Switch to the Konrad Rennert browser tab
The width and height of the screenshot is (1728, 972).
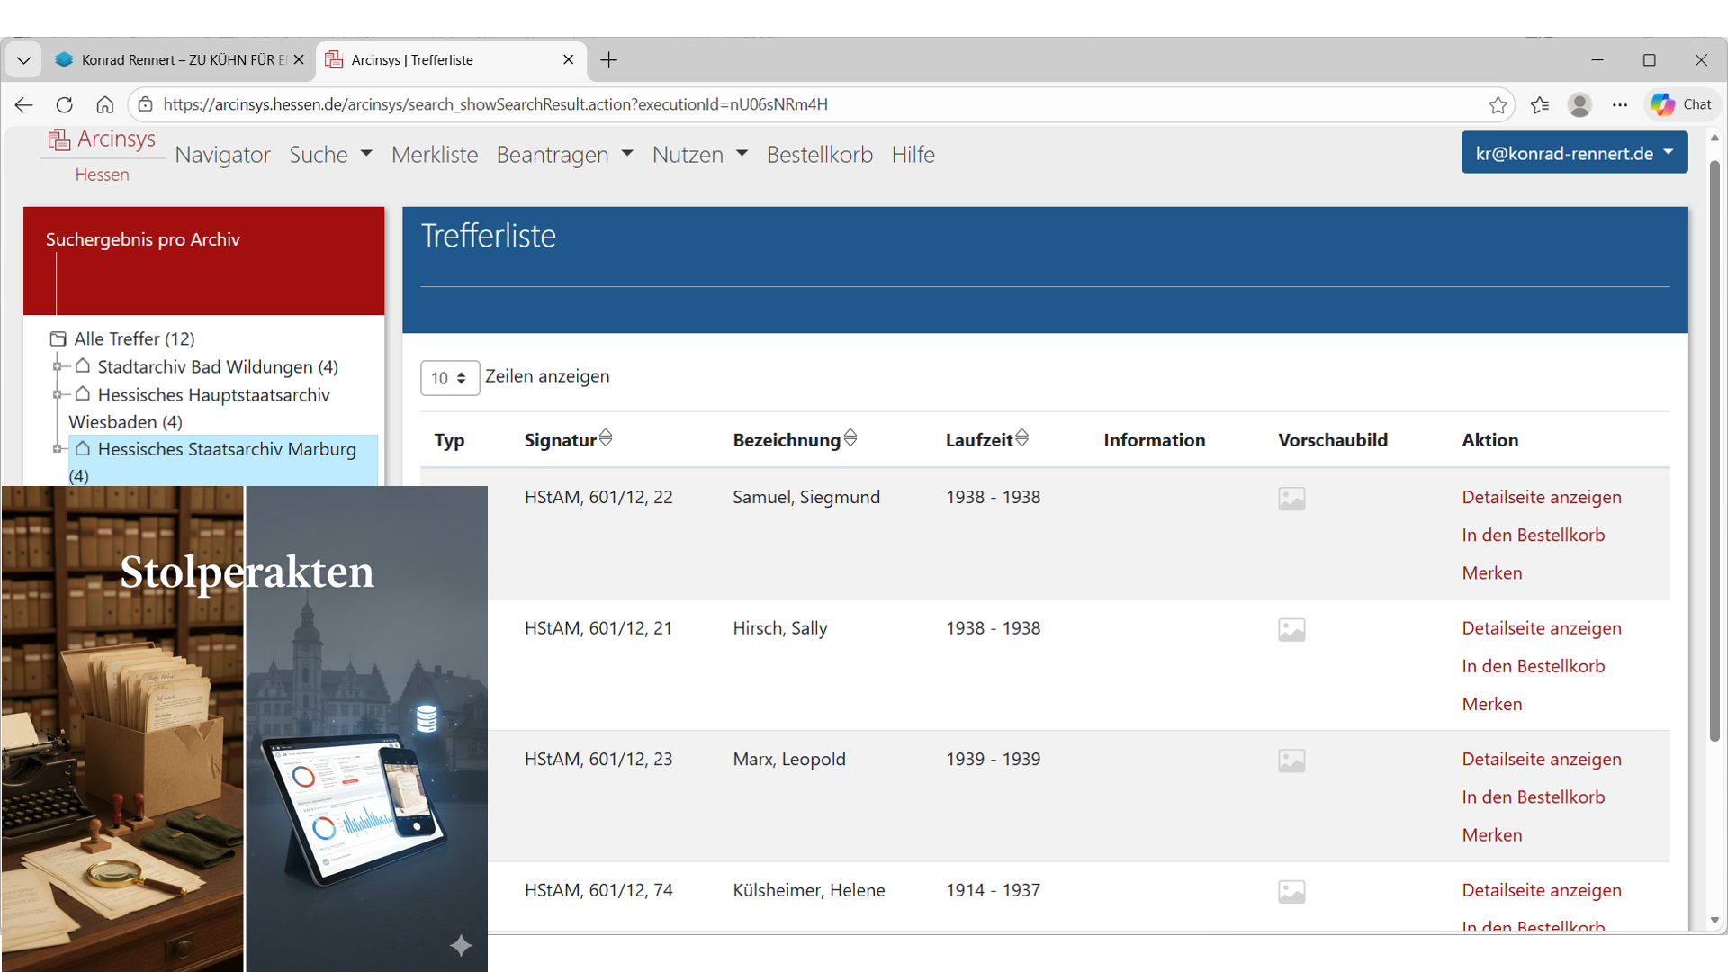click(x=180, y=60)
